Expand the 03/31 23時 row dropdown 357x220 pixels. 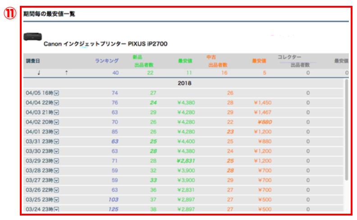[56, 142]
